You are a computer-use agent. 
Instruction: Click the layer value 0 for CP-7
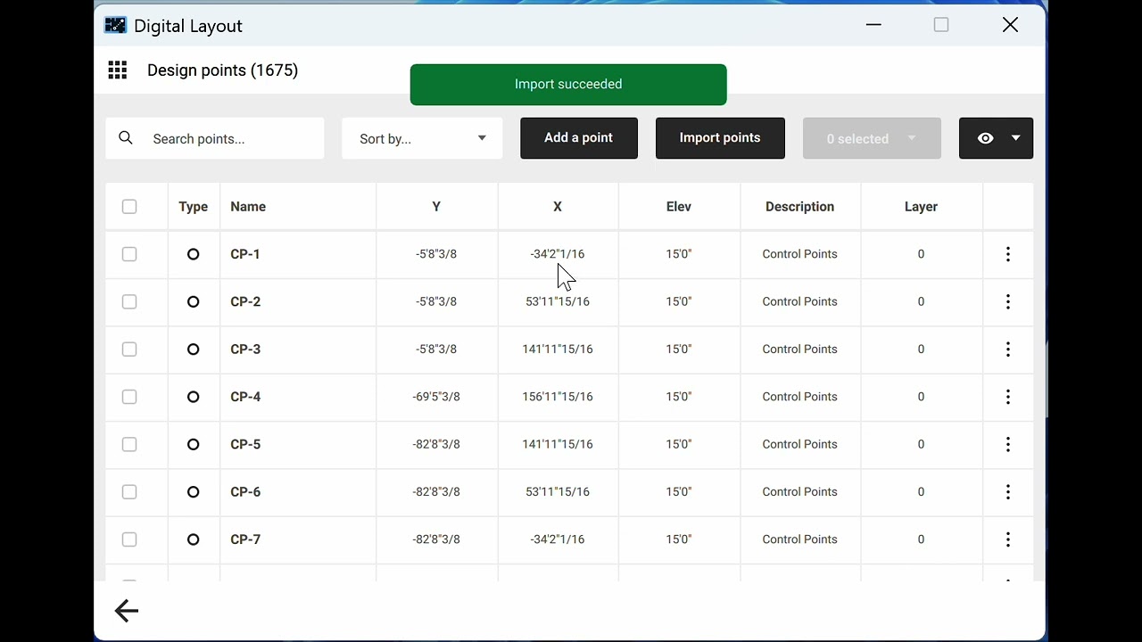921,539
